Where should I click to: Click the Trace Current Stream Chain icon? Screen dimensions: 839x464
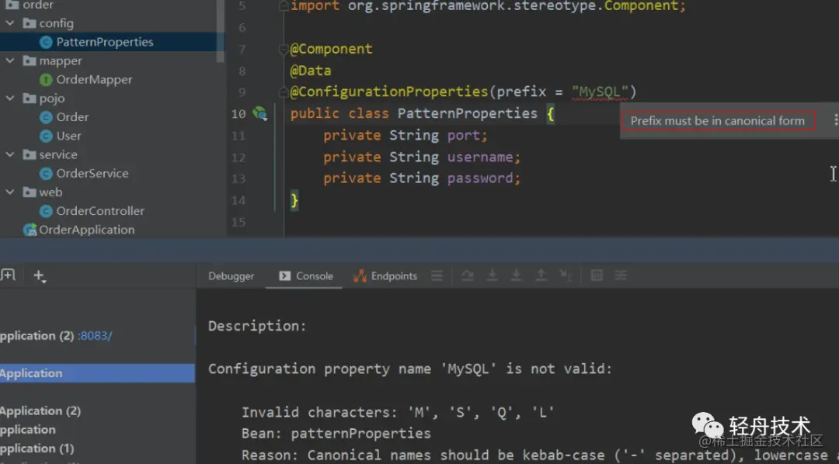pos(621,275)
